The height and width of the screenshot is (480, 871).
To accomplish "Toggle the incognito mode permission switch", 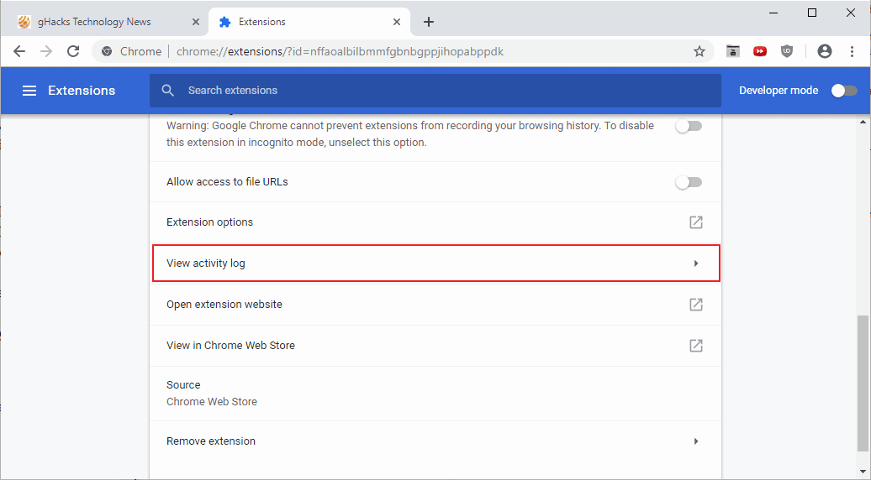I will click(x=689, y=127).
